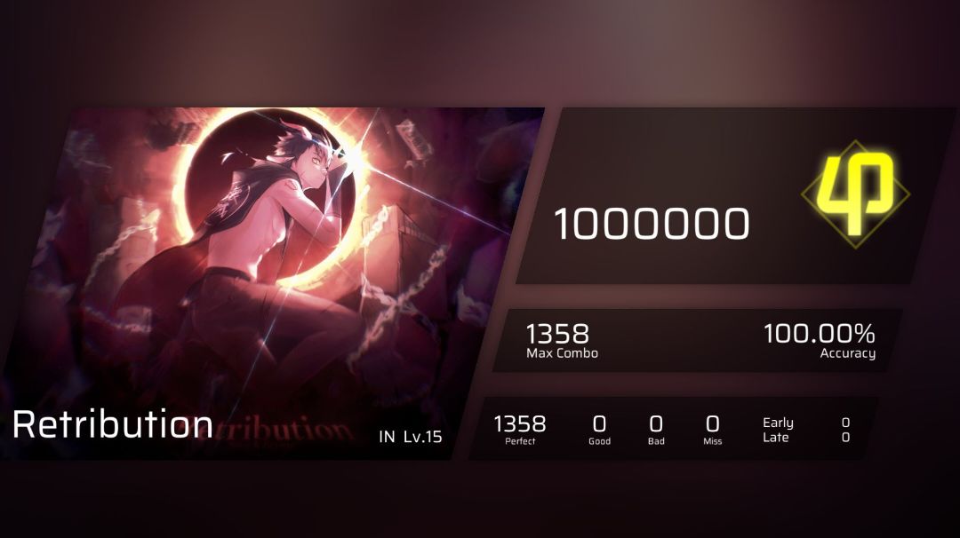Click the 100.00% accuracy value

click(x=820, y=334)
